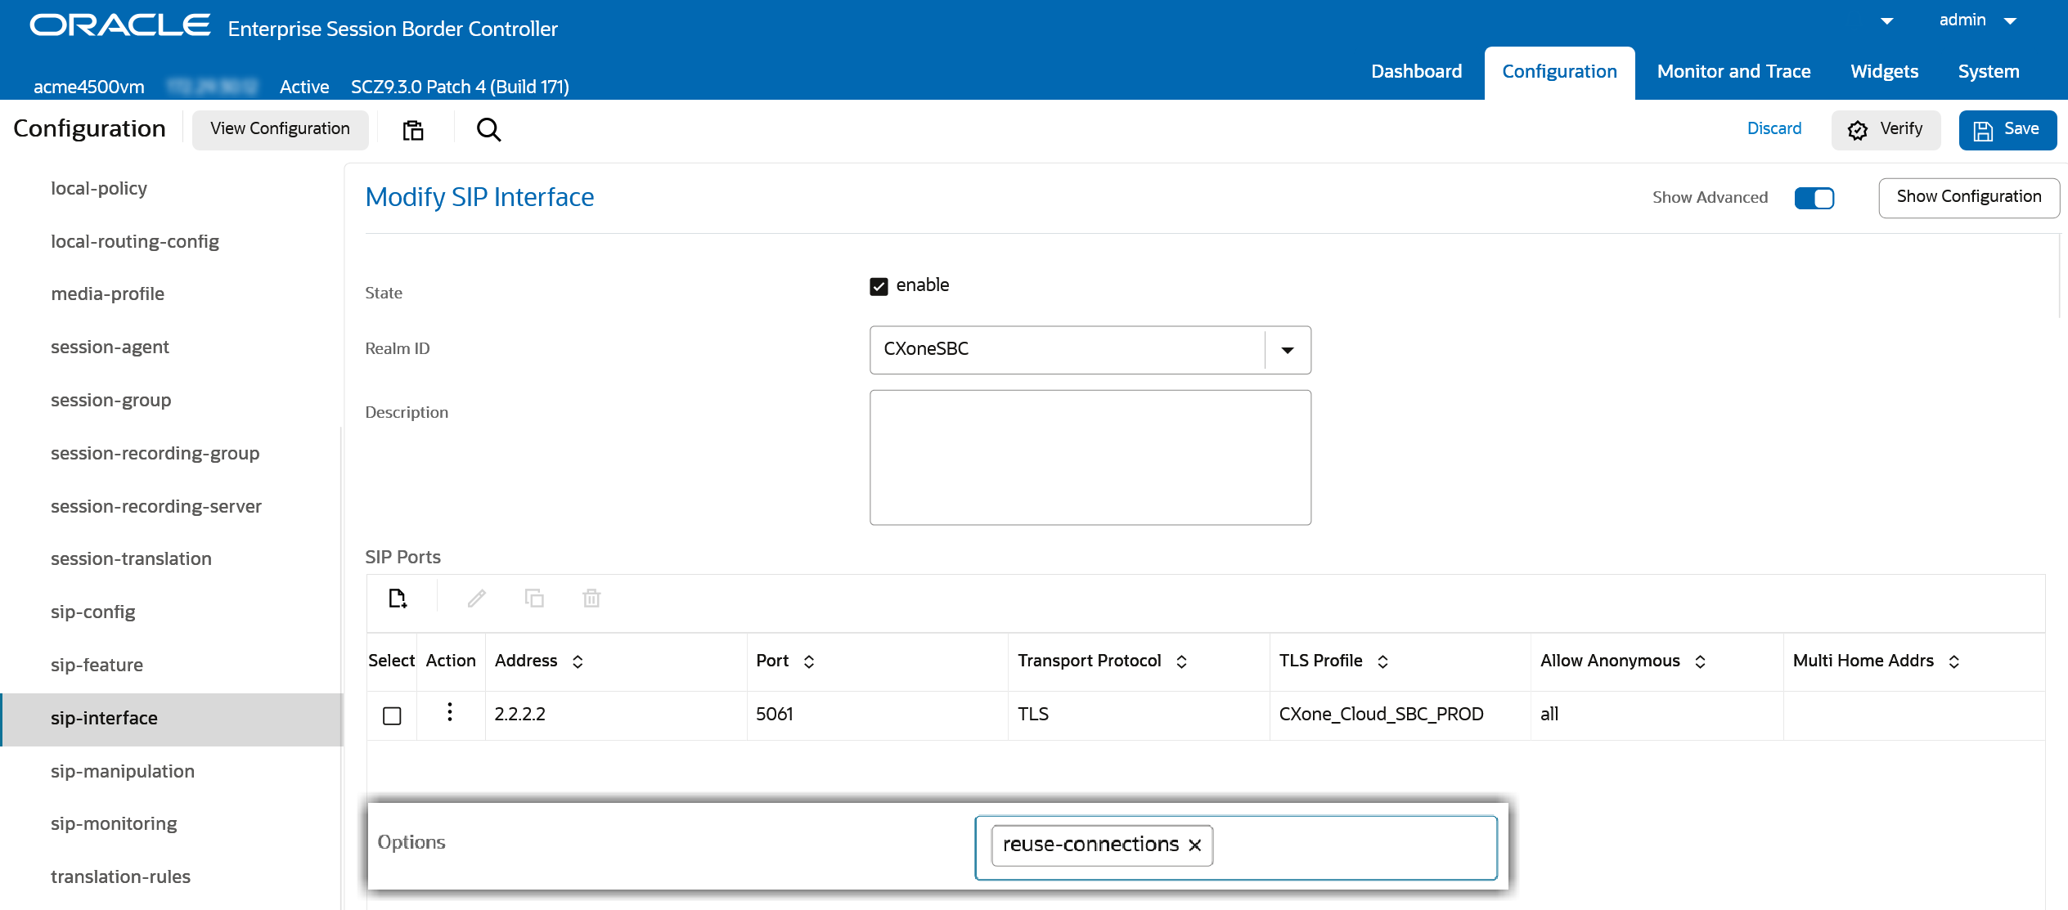Screen dimensions: 2068x910
Task: Uncheck the State enable checkbox
Action: point(879,286)
